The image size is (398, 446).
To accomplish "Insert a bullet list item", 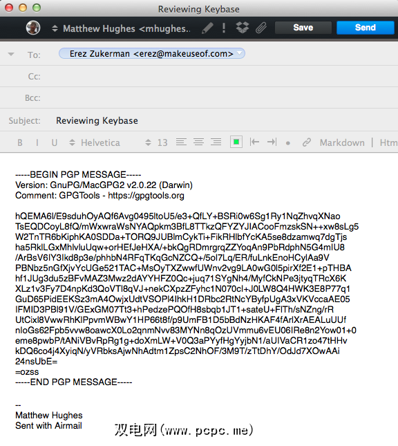I will pos(288,143).
